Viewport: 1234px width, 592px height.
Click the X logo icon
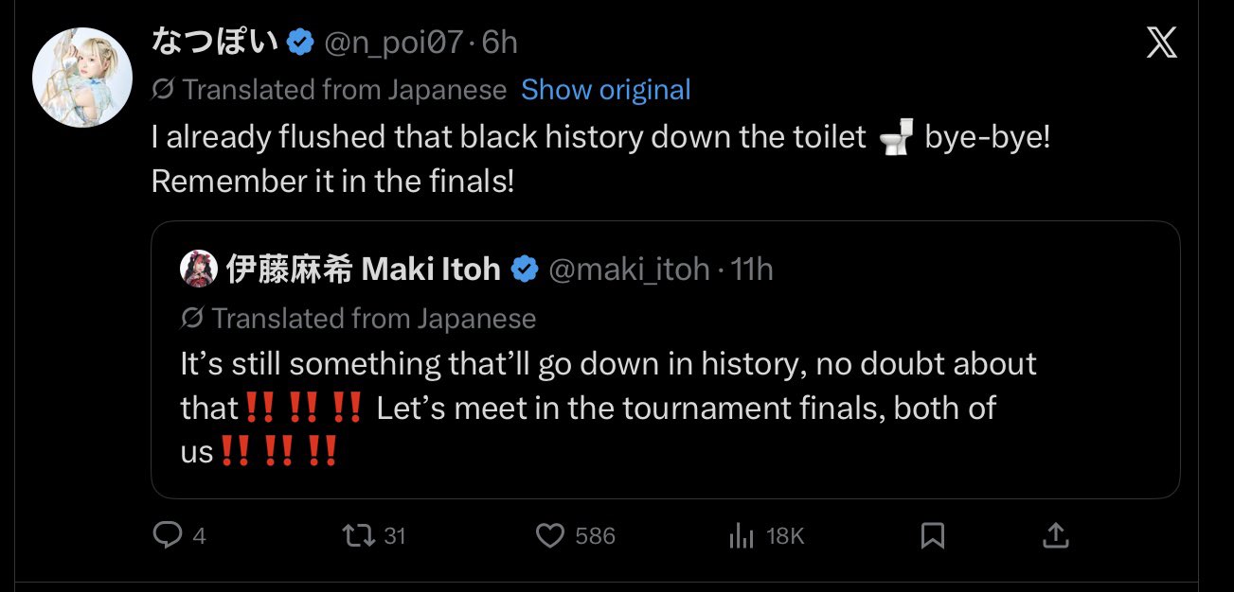pos(1161,43)
